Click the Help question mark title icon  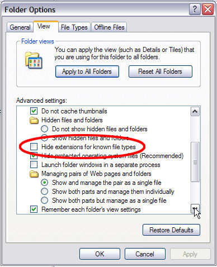point(195,9)
